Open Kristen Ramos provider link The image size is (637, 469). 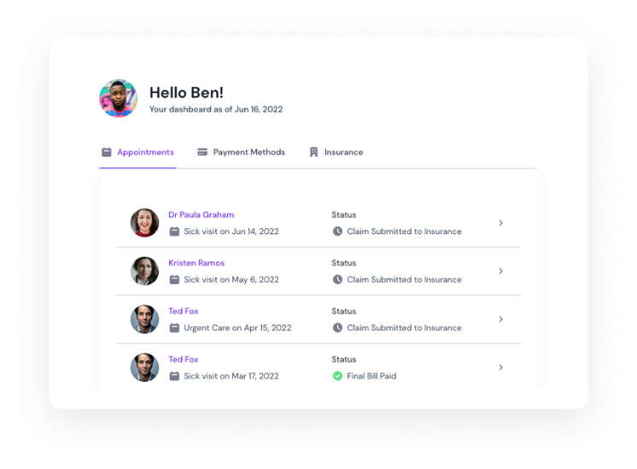pos(196,263)
